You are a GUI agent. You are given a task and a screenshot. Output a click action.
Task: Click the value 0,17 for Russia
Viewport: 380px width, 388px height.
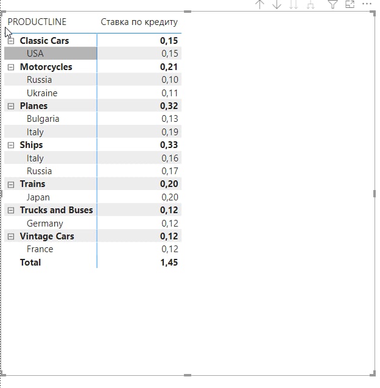tap(170, 171)
